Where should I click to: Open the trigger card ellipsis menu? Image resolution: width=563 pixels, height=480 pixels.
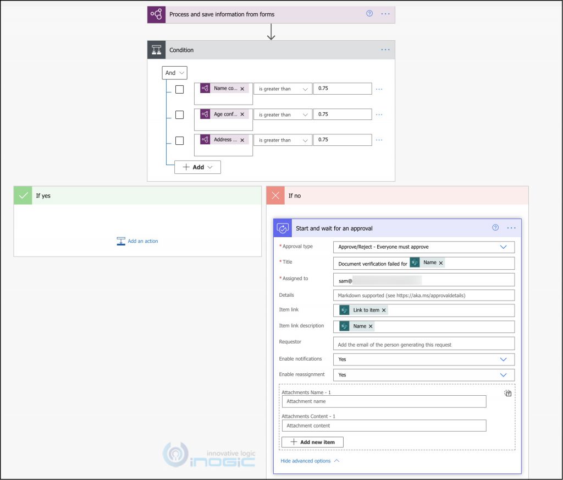(384, 14)
